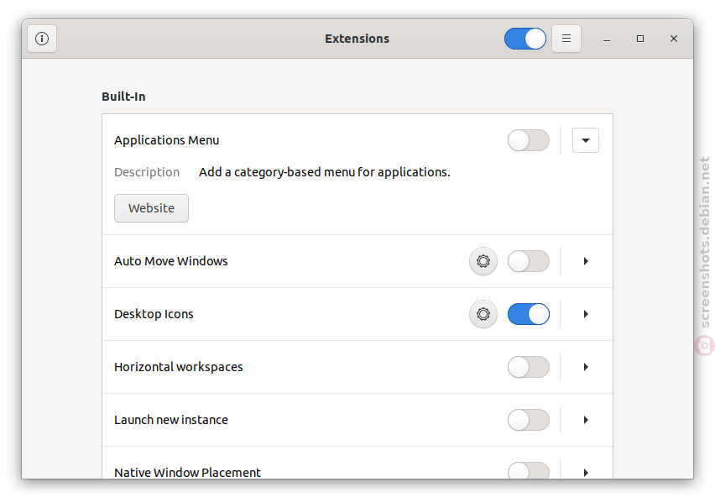This screenshot has width=715, height=503.
Task: Open the hamburger menu in the header bar
Action: click(x=566, y=39)
